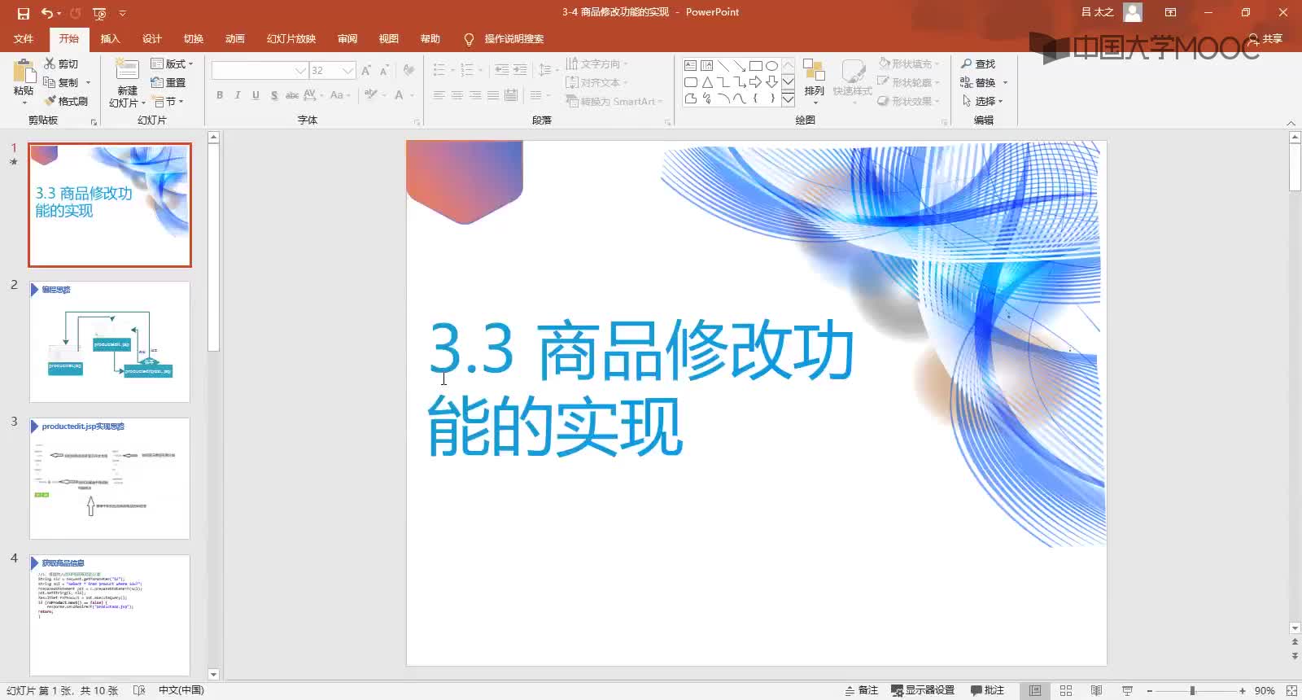Toggle center text alignment

(457, 95)
